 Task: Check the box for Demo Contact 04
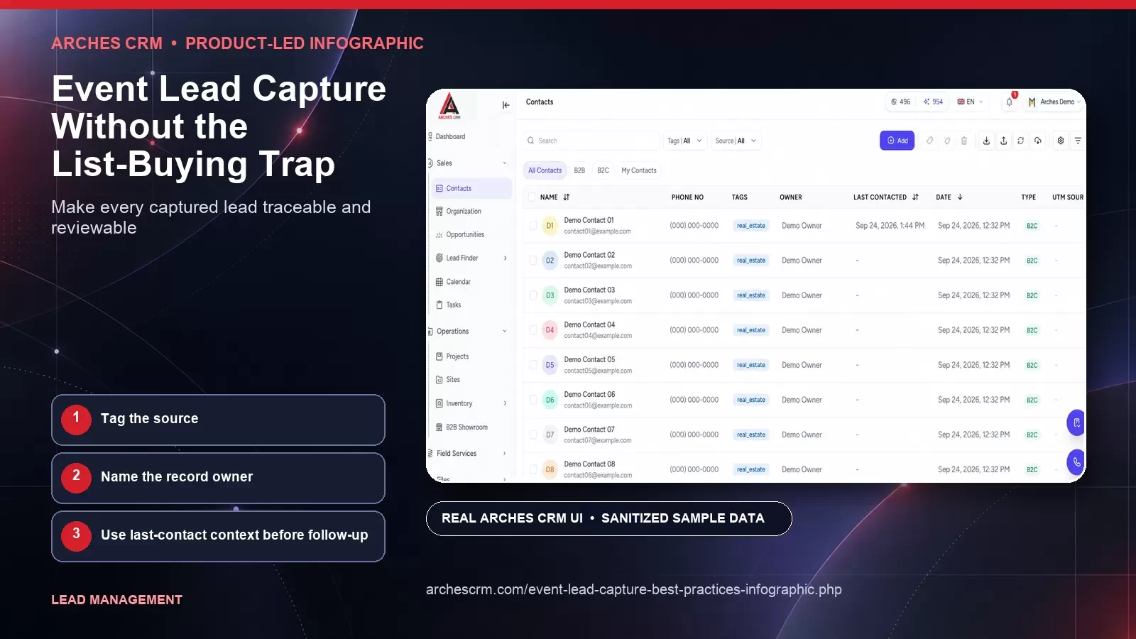click(x=533, y=330)
